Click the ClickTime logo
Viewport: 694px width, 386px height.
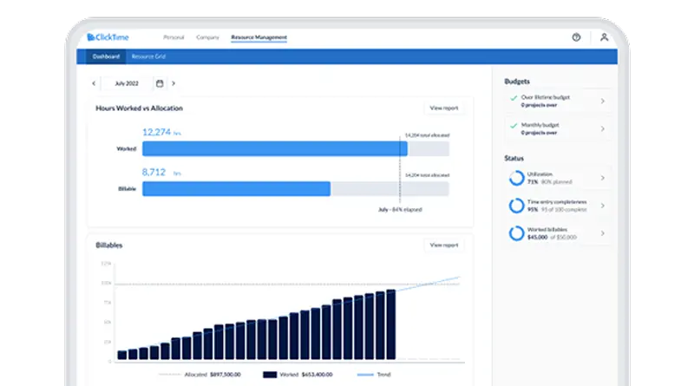coord(108,37)
